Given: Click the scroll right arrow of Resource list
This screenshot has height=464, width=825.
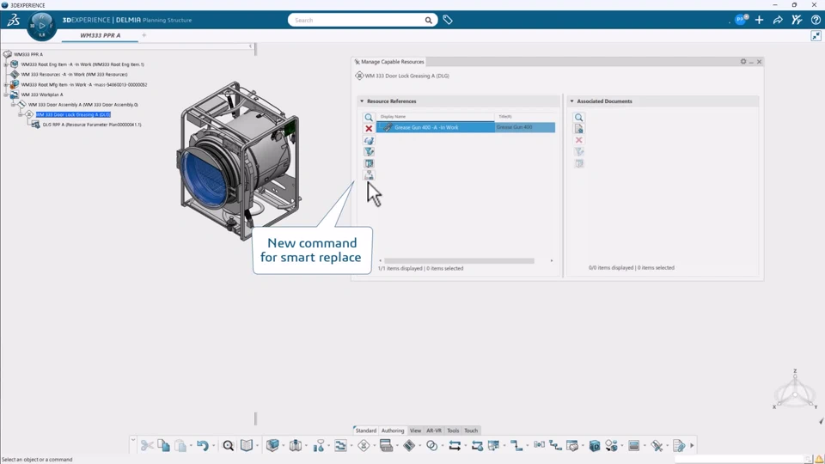Looking at the screenshot, I should 552,261.
